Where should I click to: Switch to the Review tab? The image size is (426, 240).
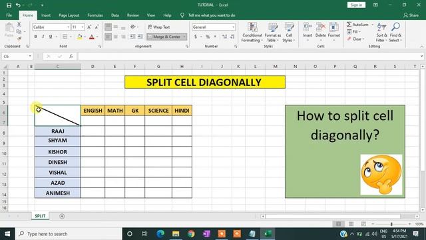(133, 15)
